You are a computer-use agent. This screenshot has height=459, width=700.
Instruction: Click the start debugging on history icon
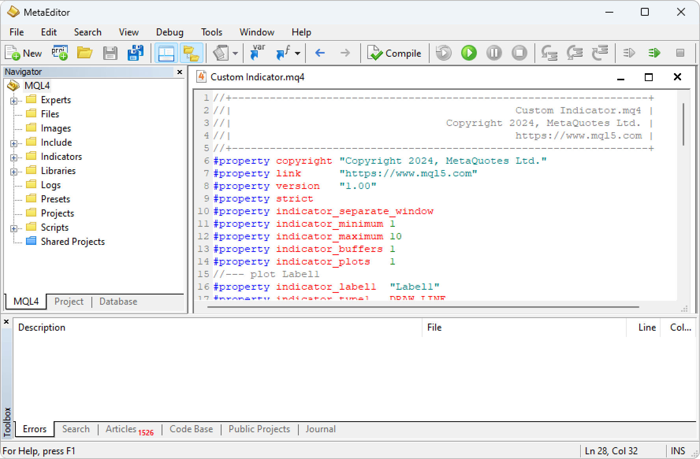coord(443,53)
